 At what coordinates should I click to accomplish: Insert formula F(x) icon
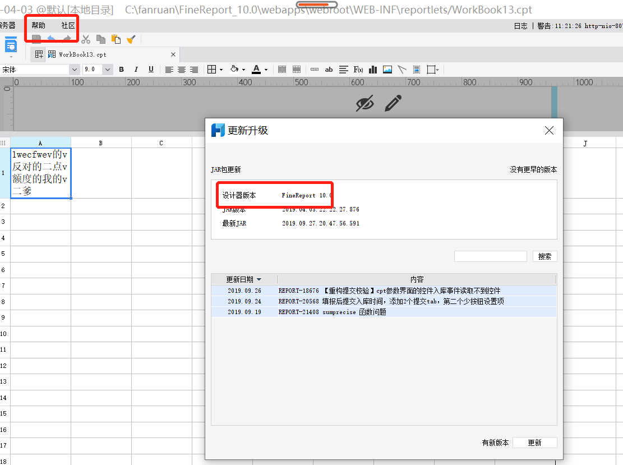(x=358, y=70)
